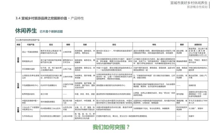Click the 运营状况 column header
The width and height of the screenshot is (215, 136).
click(x=198, y=45)
